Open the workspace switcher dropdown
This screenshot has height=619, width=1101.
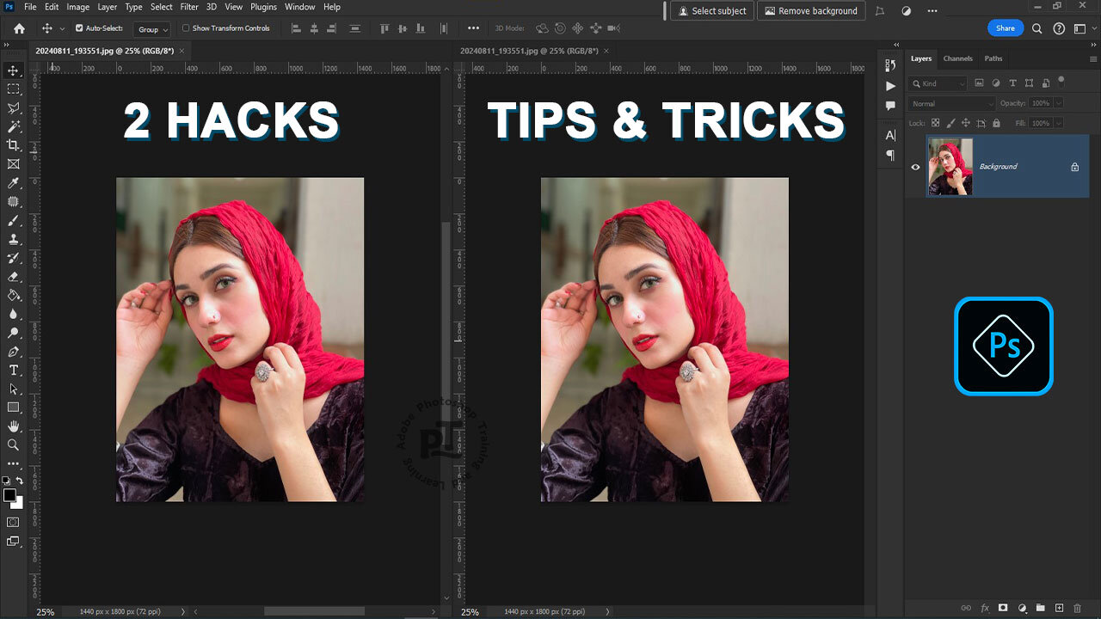click(1081, 28)
